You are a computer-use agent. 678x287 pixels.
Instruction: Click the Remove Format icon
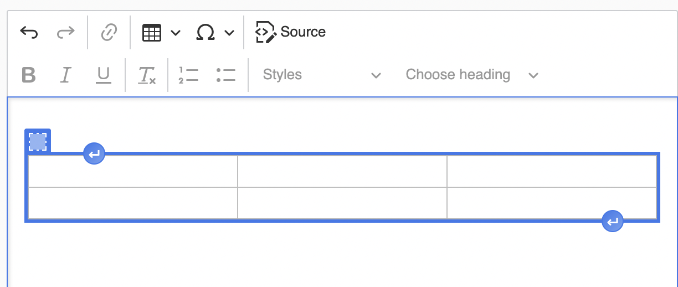pos(147,75)
